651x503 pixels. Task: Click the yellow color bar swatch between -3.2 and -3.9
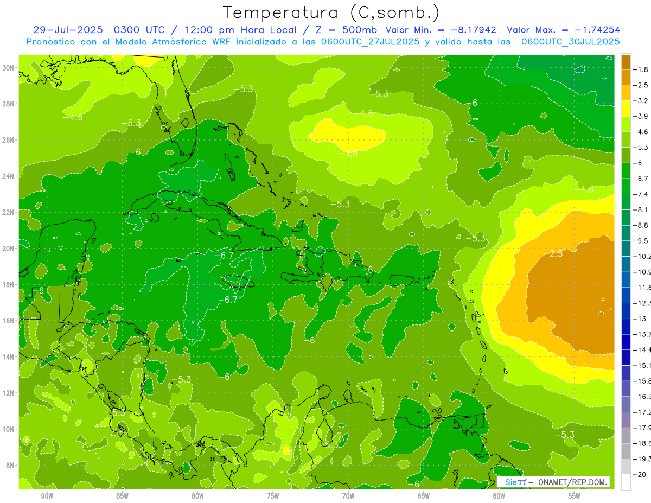tap(626, 108)
